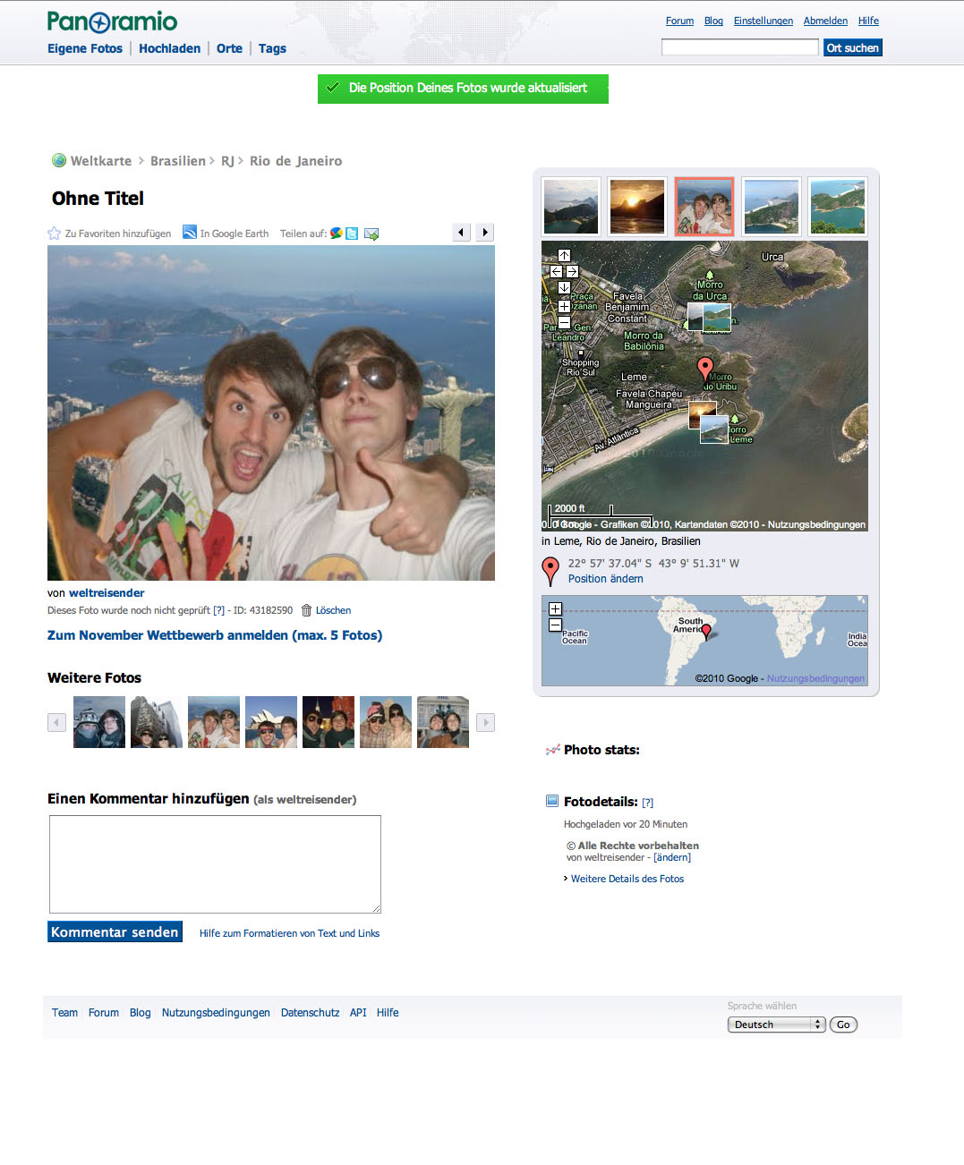
Task: Expand Weitere Details des Fotos
Action: pyautogui.click(x=627, y=879)
